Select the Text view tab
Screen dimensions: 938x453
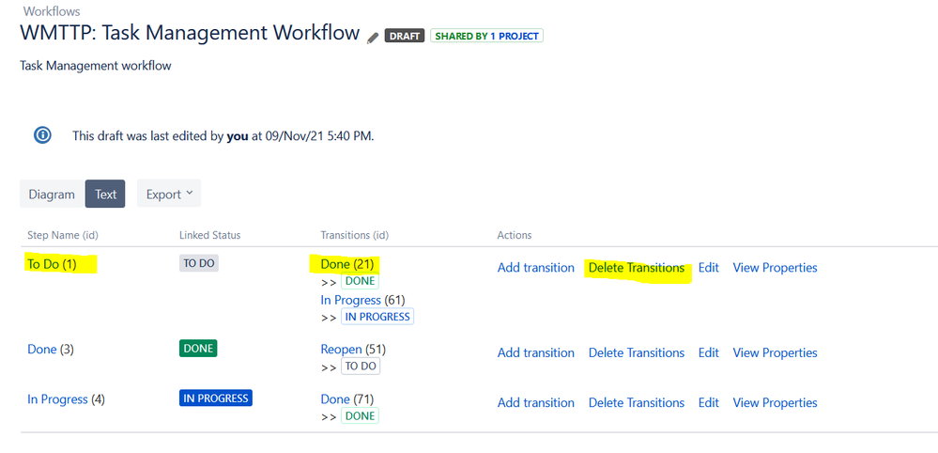click(105, 194)
